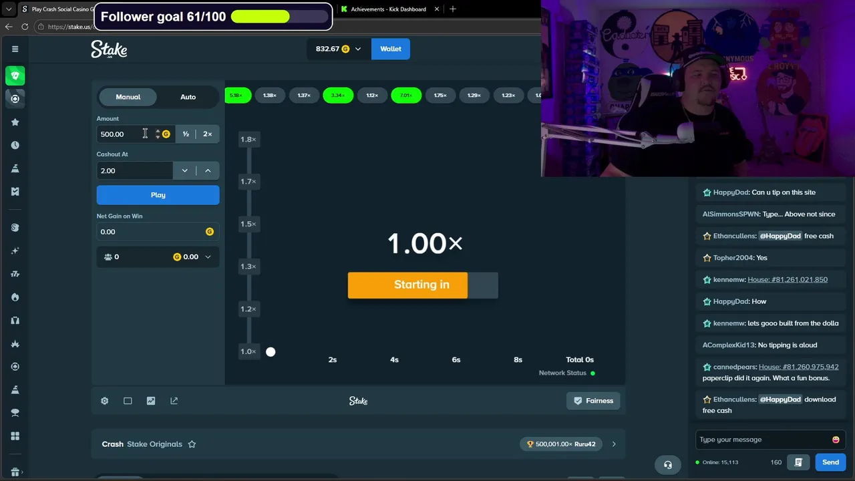This screenshot has width=855, height=481.
Task: Open support headset button
Action: [668, 465]
